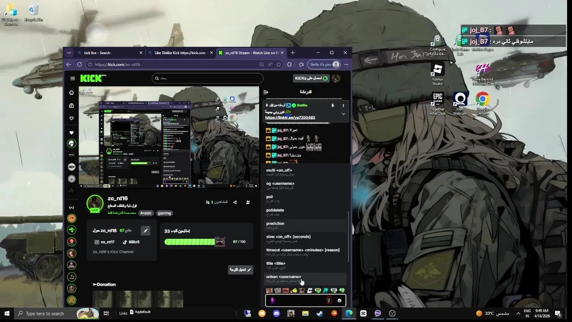The height and width of the screenshot is (322, 572).
Task: Click the zoom magnifier in address bar
Action: 262,64
